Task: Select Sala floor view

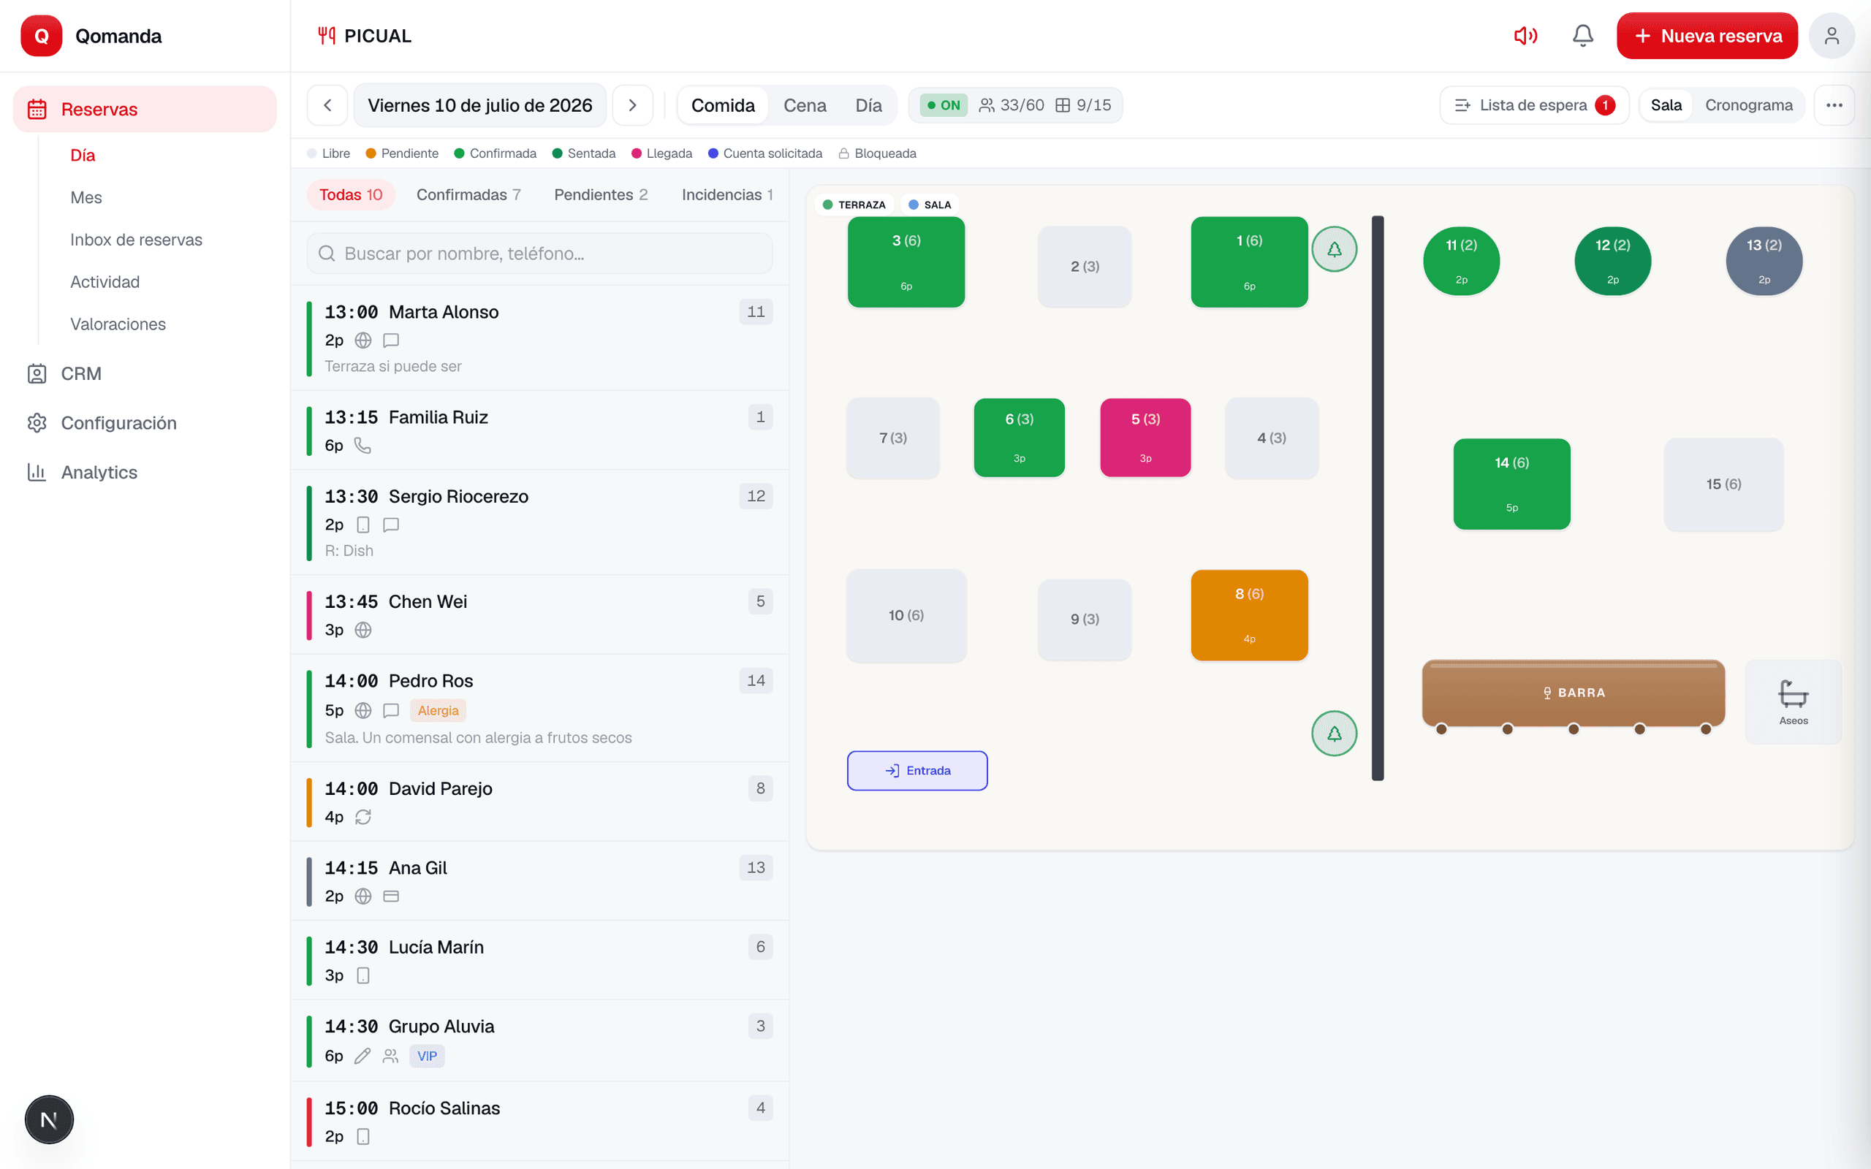Action: point(1666,105)
